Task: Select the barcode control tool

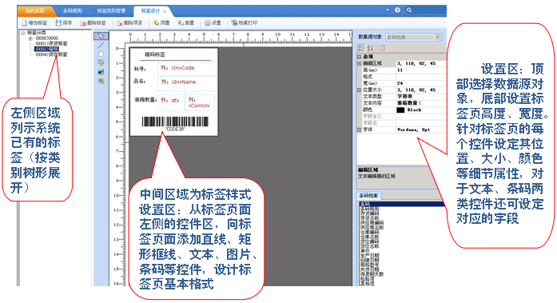Action: pyautogui.click(x=101, y=82)
